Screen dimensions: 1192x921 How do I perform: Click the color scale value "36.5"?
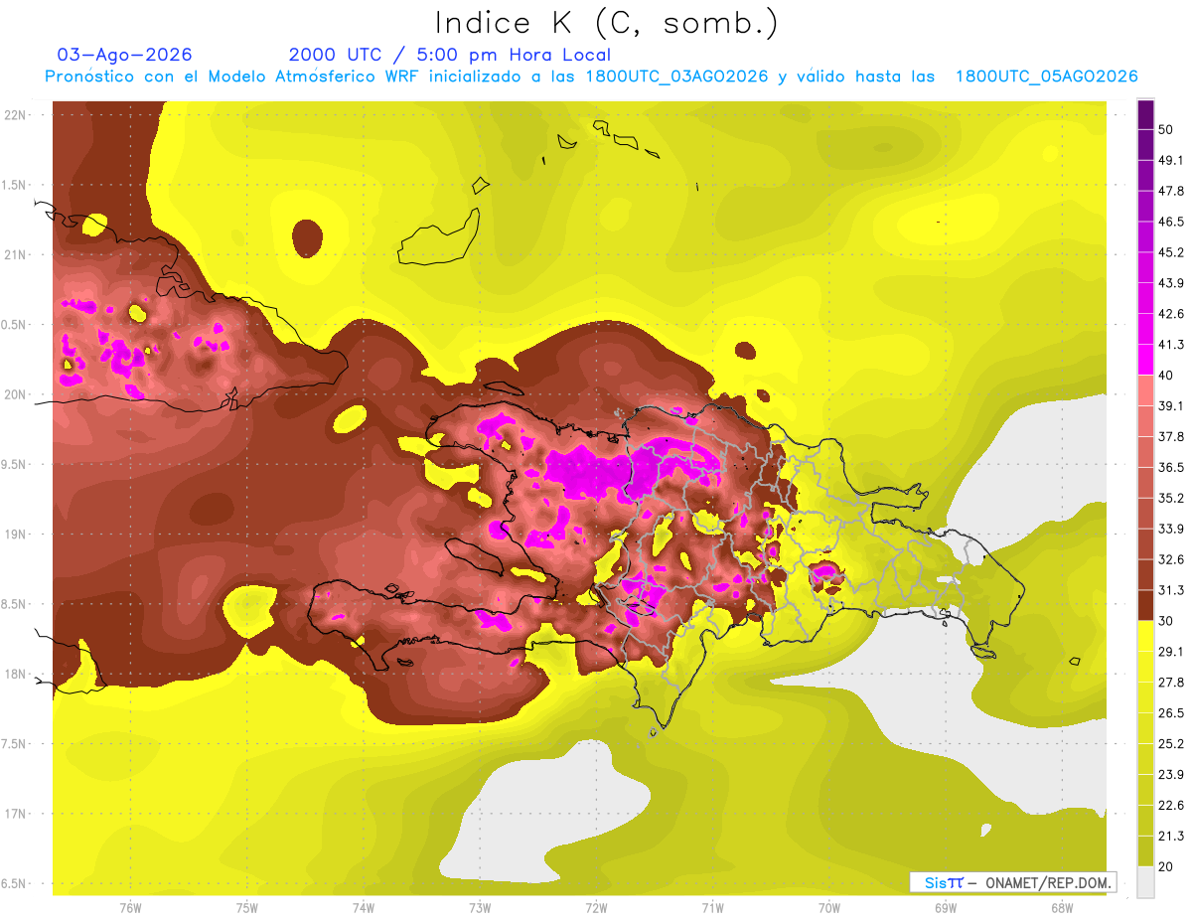click(x=1170, y=467)
